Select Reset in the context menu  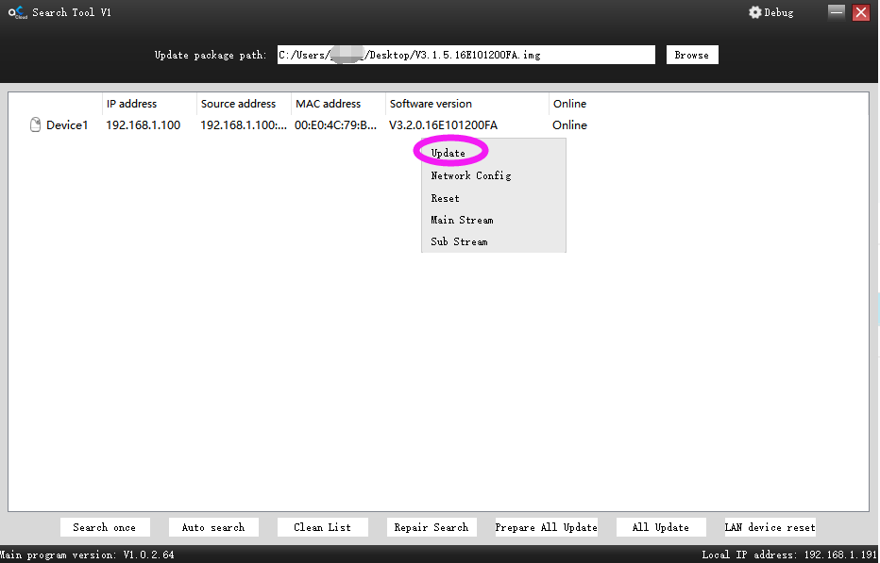point(445,198)
